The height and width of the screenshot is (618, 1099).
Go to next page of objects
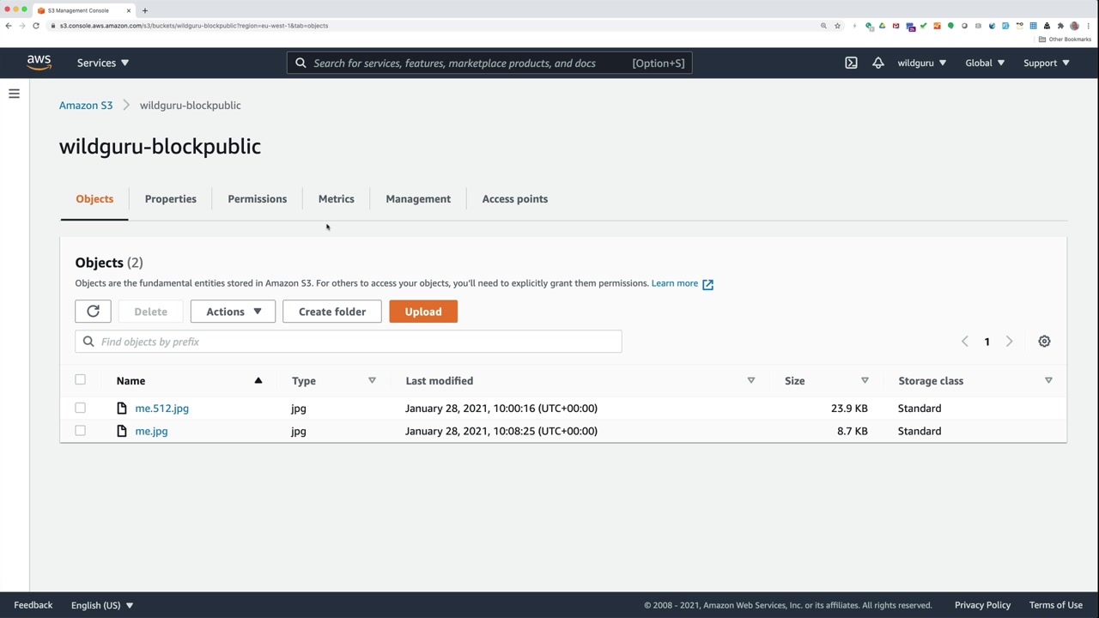click(x=1009, y=342)
